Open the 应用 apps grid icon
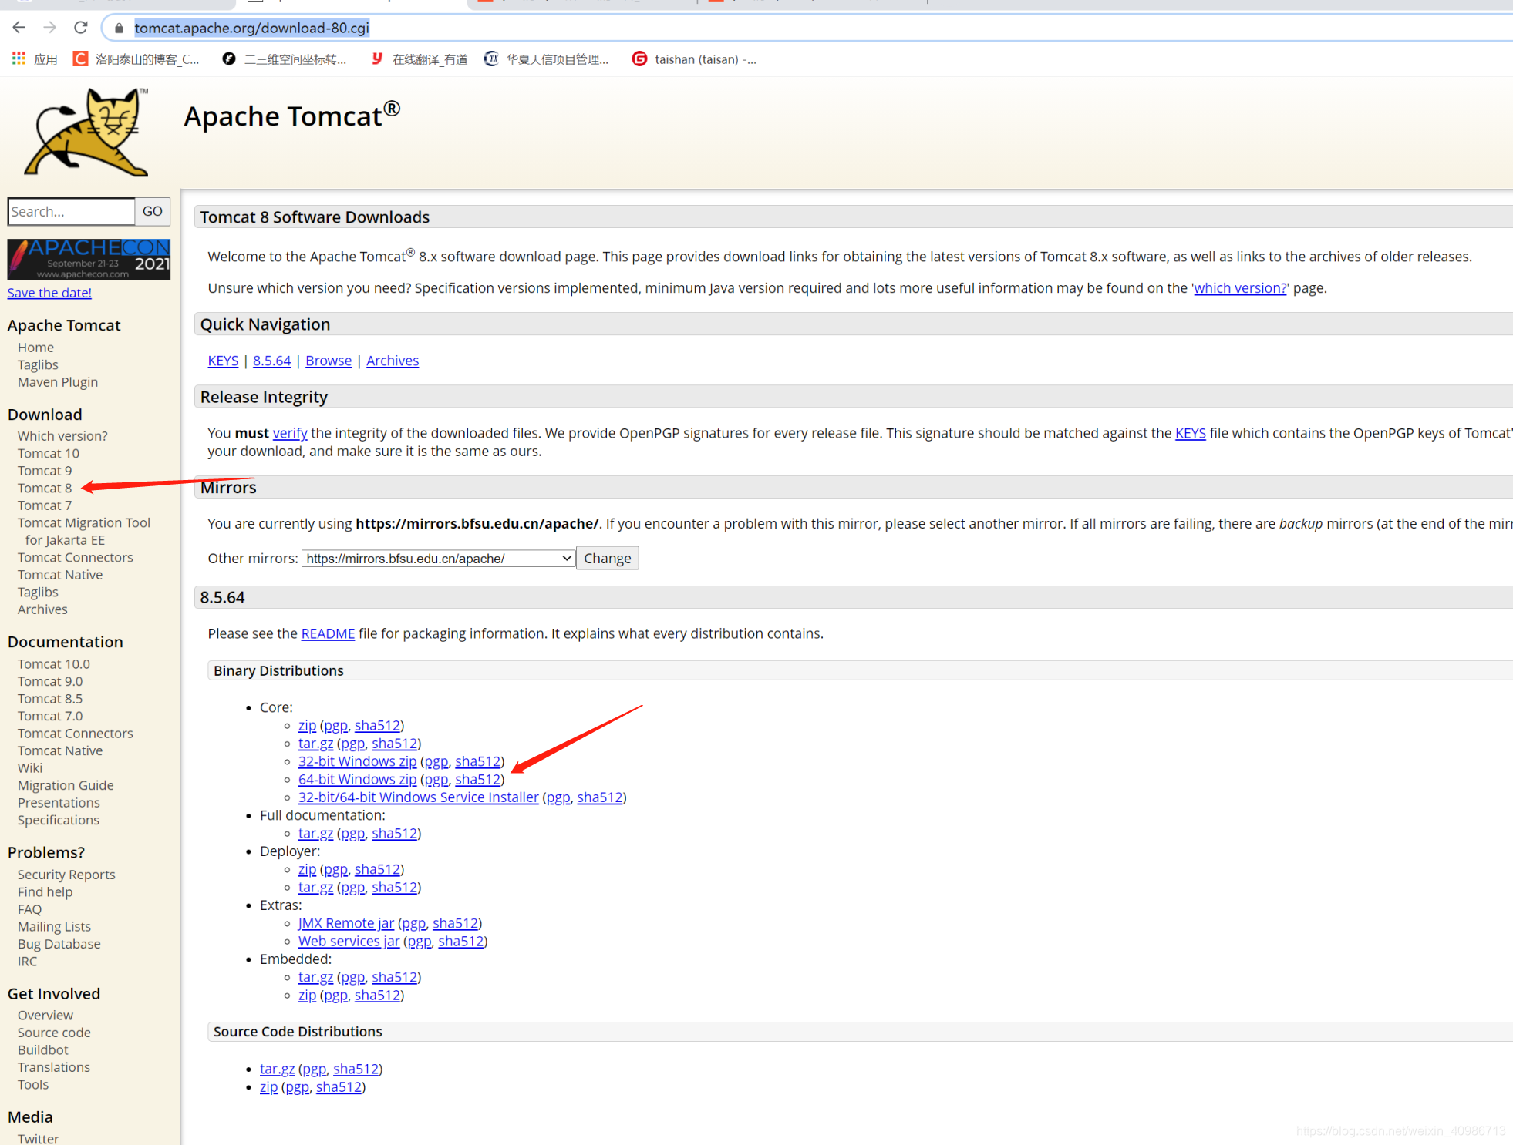 17,58
